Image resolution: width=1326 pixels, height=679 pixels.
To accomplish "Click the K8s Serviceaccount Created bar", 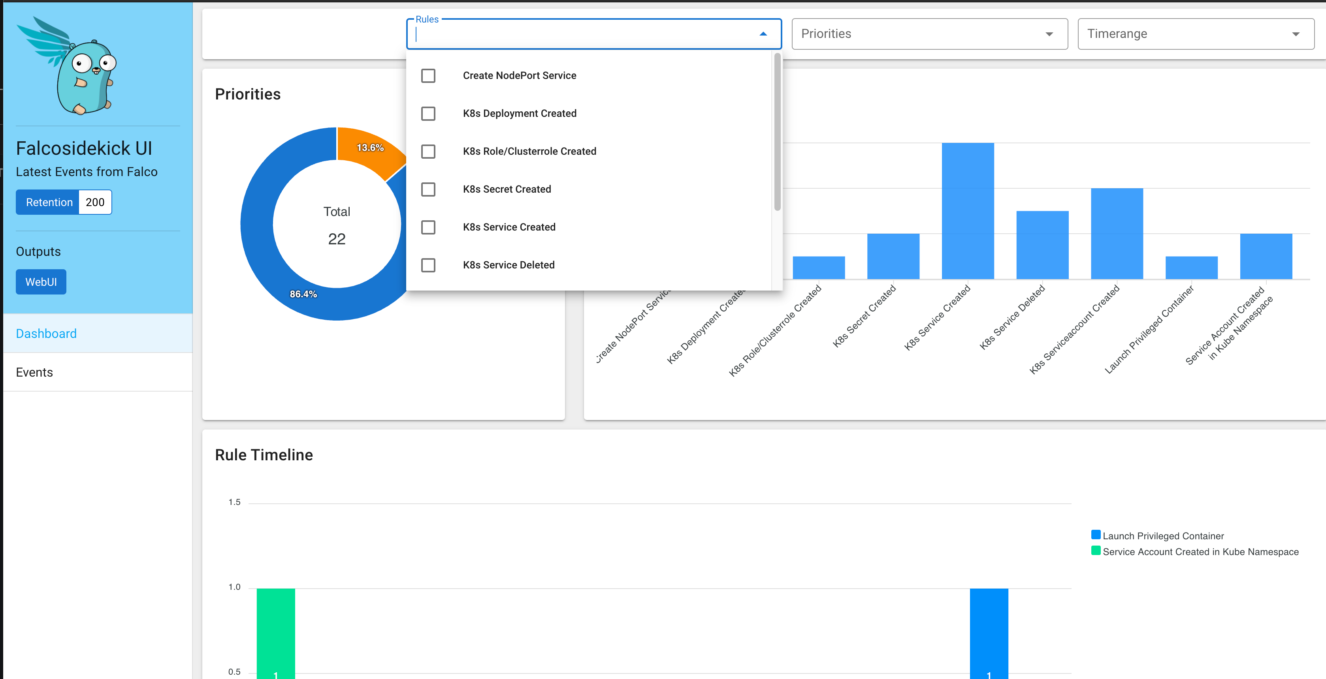I will tap(1117, 234).
